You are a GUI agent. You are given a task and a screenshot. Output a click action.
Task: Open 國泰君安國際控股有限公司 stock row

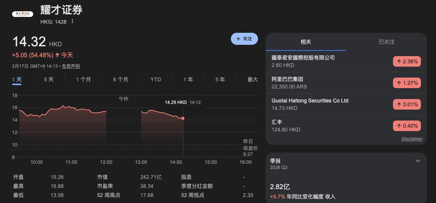coord(346,61)
